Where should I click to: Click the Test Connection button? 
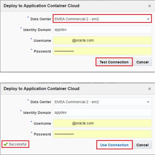114,62
